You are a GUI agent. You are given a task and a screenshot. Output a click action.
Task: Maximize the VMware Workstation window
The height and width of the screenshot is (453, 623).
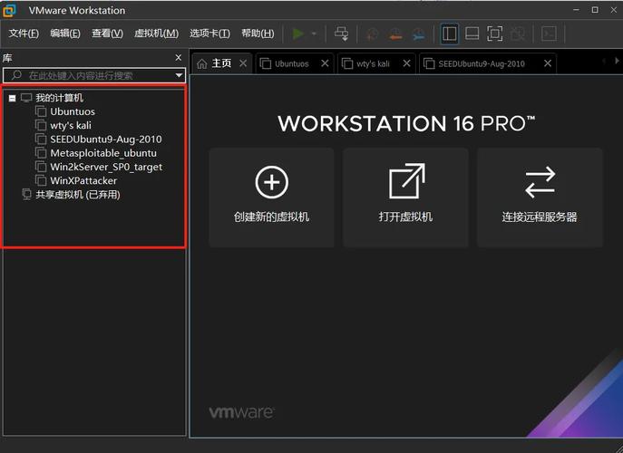tap(595, 10)
